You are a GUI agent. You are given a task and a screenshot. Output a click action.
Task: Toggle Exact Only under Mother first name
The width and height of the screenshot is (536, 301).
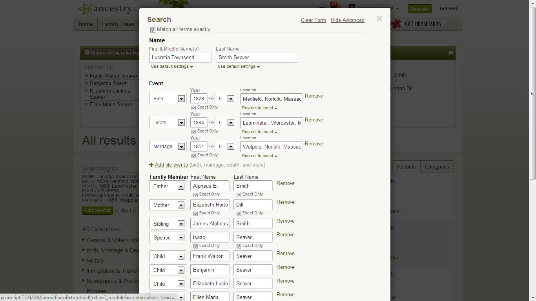tap(195, 214)
